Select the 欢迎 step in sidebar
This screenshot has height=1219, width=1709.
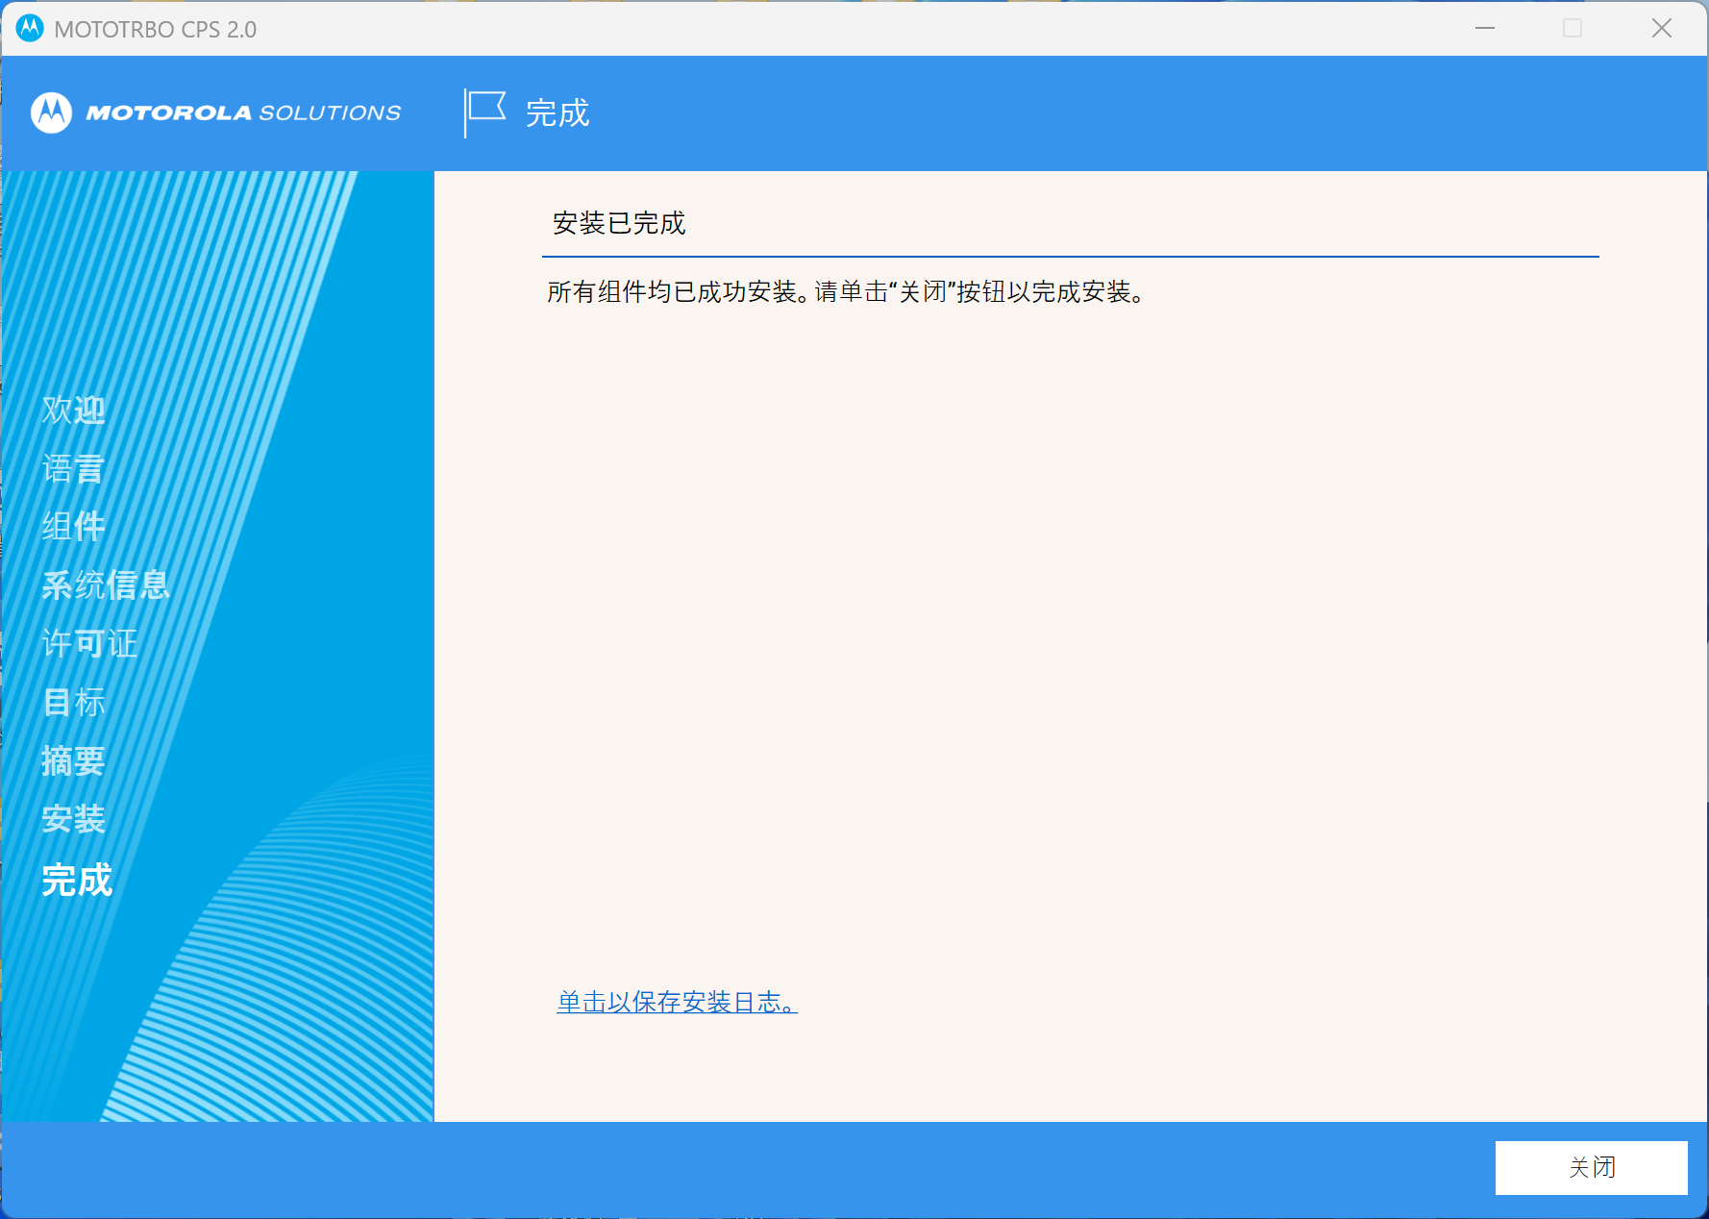(74, 410)
